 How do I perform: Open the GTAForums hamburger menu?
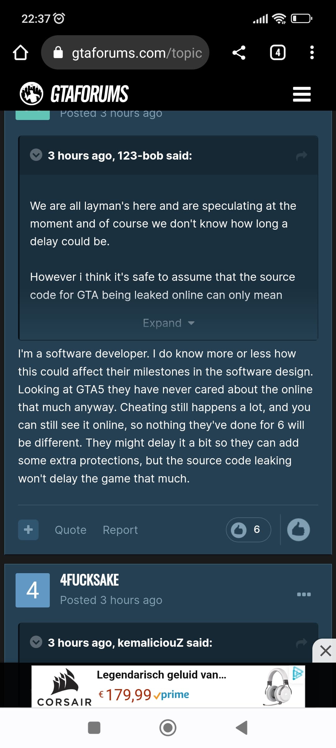pyautogui.click(x=301, y=94)
